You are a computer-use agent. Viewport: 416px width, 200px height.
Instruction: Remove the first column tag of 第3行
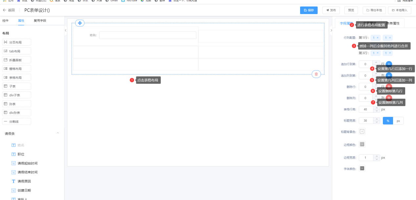tap(378, 53)
